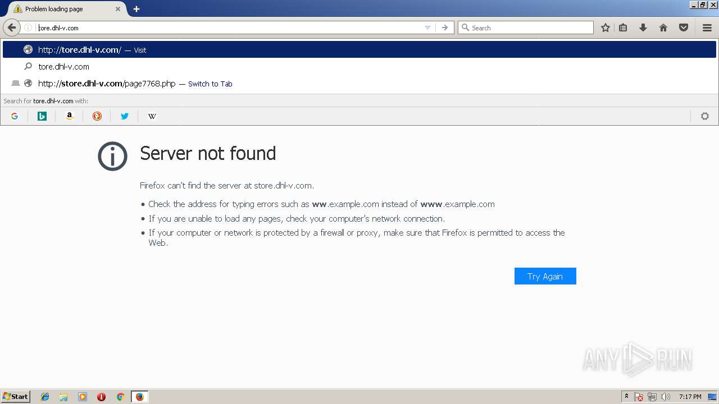
Task: Click the Try Again button
Action: click(545, 276)
